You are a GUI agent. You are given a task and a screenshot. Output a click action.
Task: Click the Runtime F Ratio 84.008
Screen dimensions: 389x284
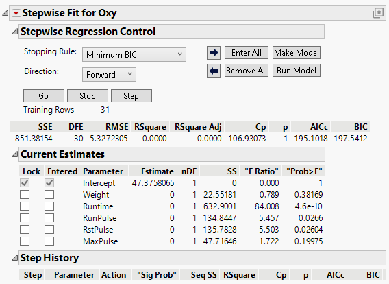tap(267, 206)
